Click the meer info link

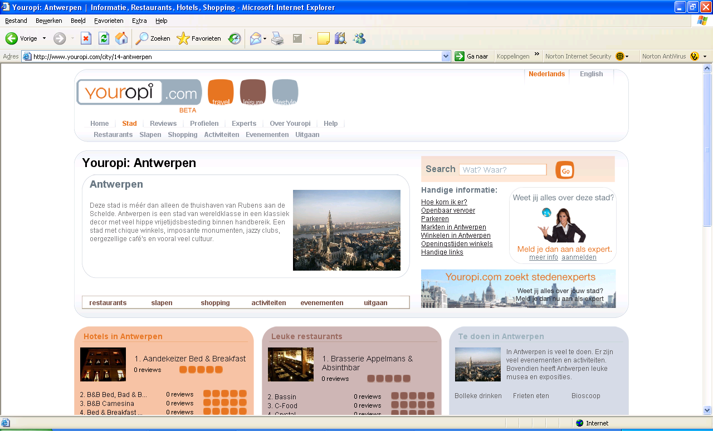544,257
